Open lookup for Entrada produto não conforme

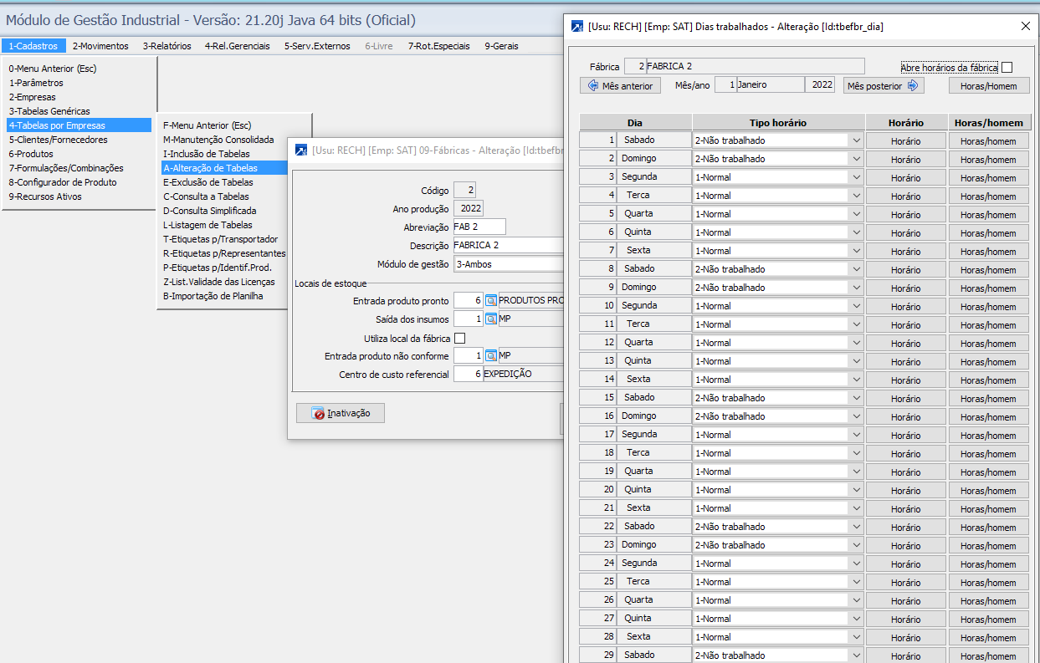(491, 356)
